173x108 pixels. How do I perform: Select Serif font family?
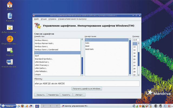(x=57, y=56)
